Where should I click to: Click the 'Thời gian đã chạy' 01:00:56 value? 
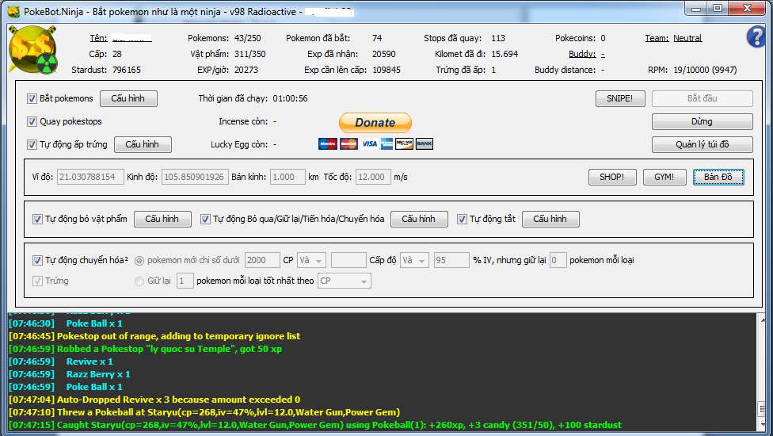point(291,98)
